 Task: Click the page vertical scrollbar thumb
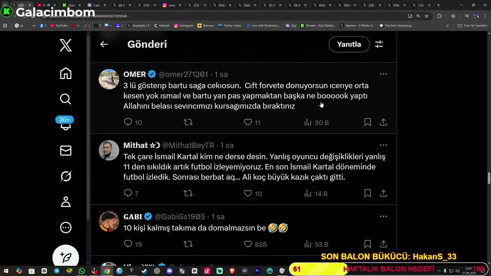[489, 178]
